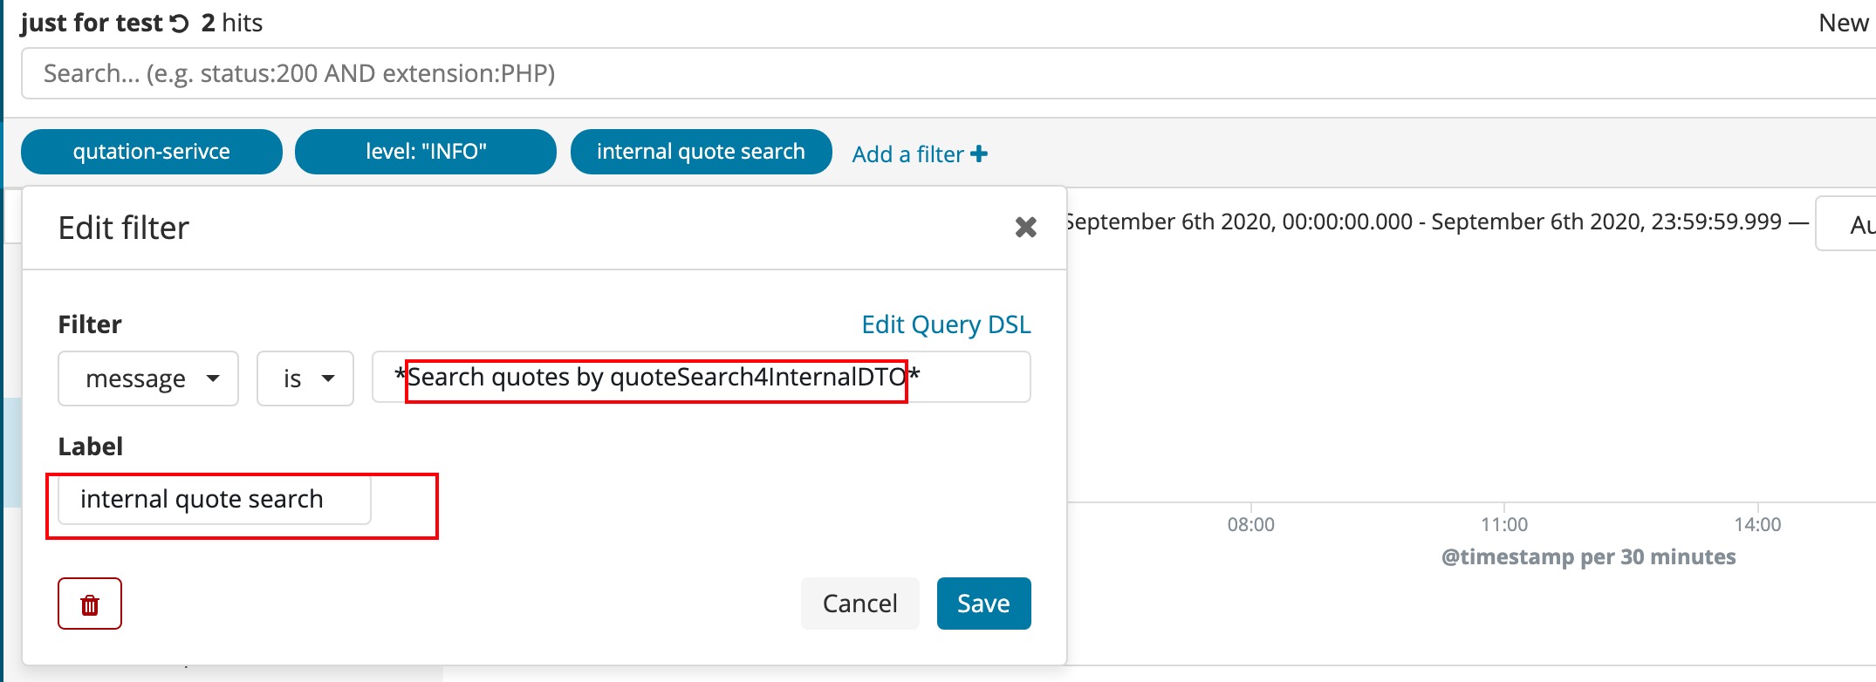Open the 'is' operator dropdown
Image resolution: width=1876 pixels, height=682 pixels.
click(305, 379)
